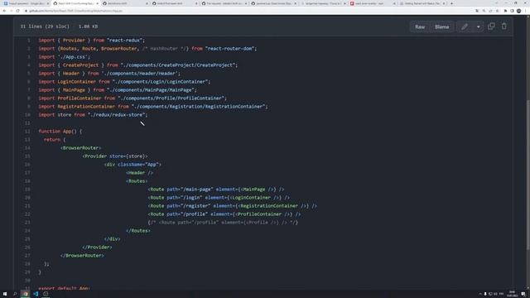This screenshot has height=298, width=530.
Task: Select line number 22 in gutter
Action: pos(27,214)
